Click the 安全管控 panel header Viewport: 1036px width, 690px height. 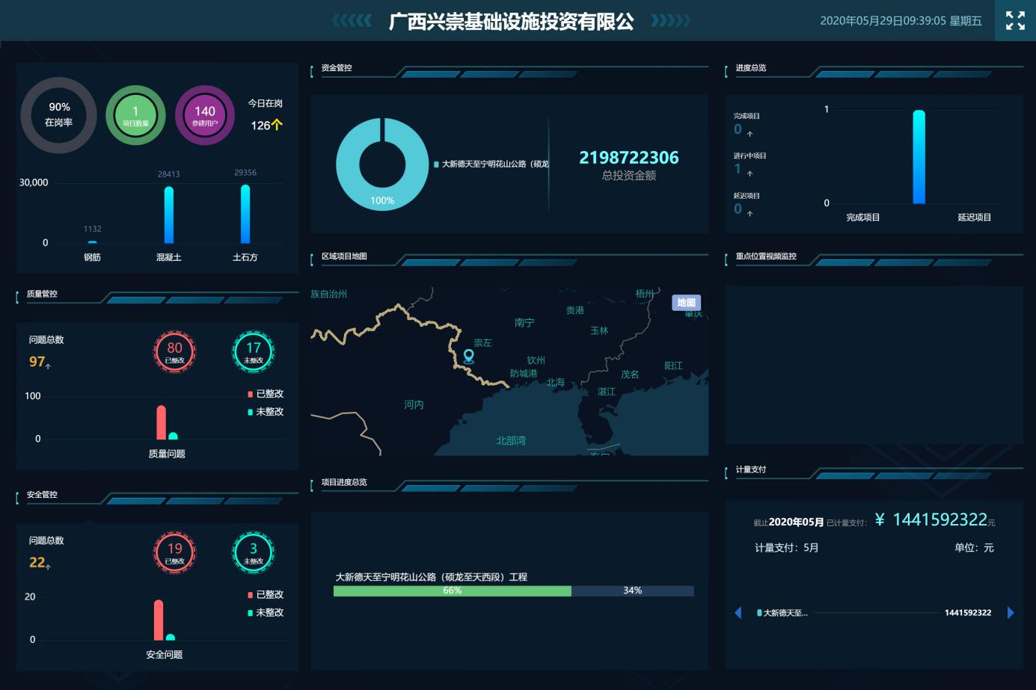(42, 495)
